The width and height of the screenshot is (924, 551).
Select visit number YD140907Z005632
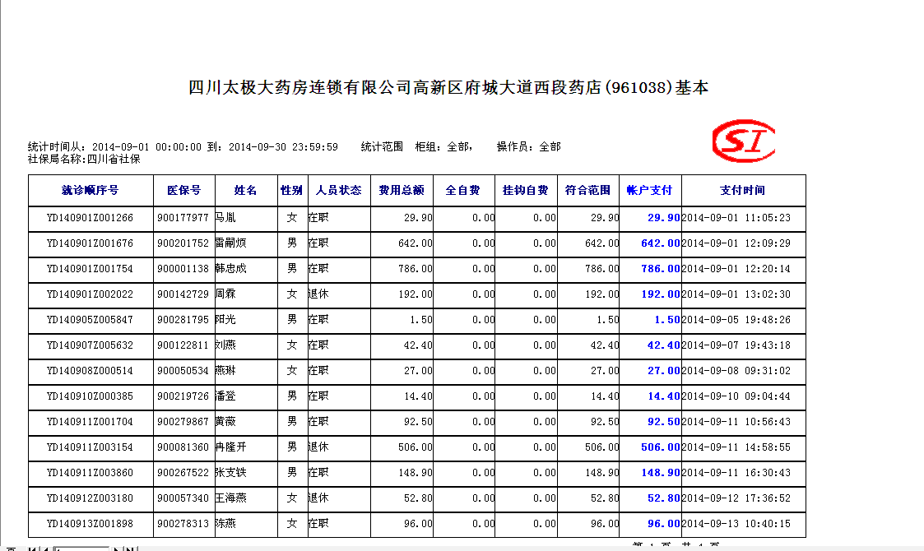[91, 345]
